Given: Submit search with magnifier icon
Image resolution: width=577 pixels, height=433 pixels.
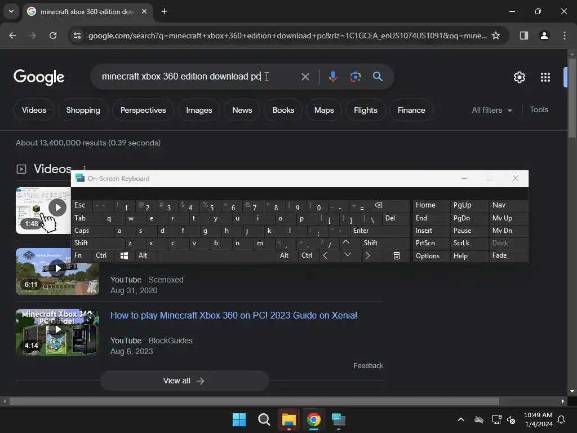Looking at the screenshot, I should pos(378,77).
